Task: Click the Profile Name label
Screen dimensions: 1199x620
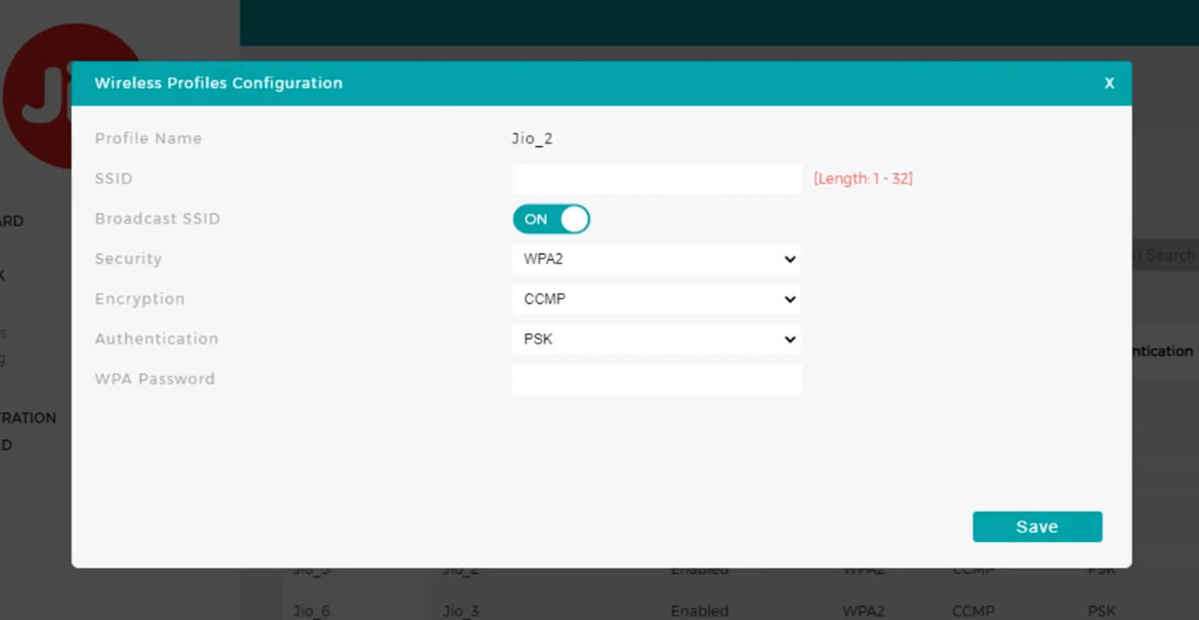Action: [148, 139]
